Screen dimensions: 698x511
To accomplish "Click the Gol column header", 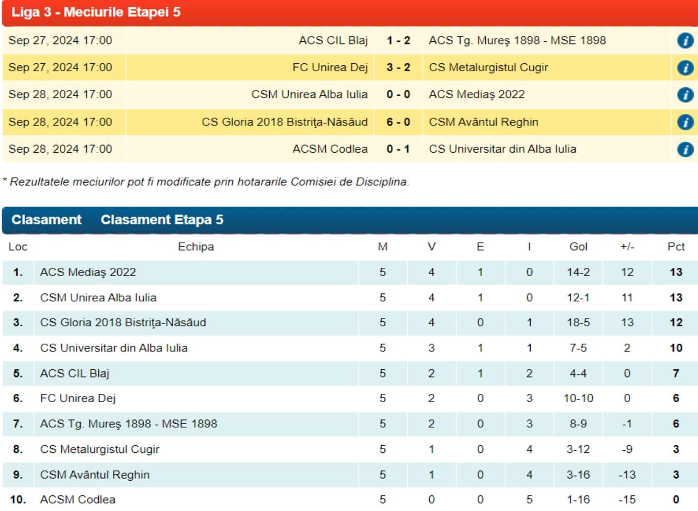I will (578, 247).
